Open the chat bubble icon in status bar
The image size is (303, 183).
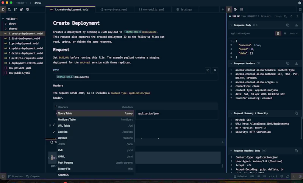click(x=288, y=176)
